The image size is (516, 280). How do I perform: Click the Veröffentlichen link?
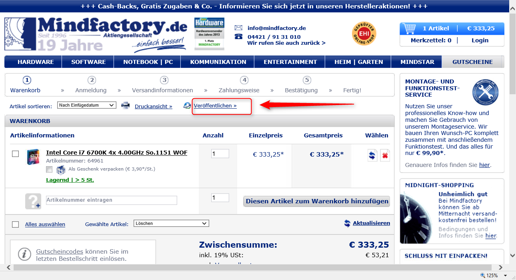(x=215, y=106)
